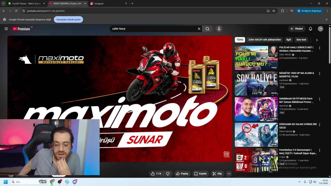Go to the YouTube Premium home logo
Screen dimensions: 331x186
click(21, 29)
